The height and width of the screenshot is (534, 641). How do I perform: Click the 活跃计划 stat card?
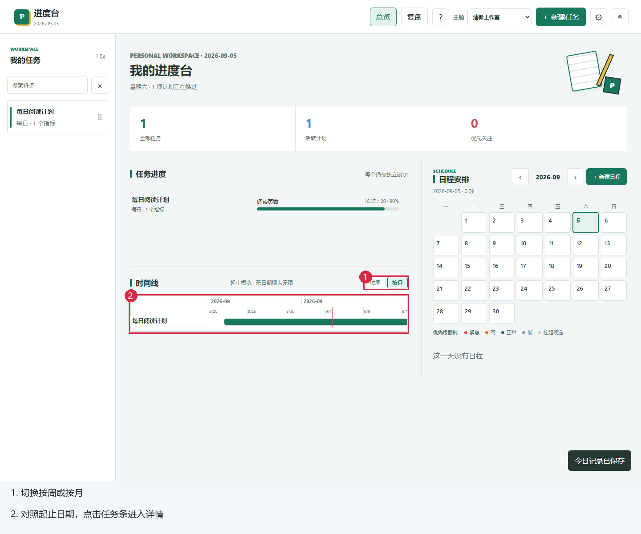[x=378, y=128]
